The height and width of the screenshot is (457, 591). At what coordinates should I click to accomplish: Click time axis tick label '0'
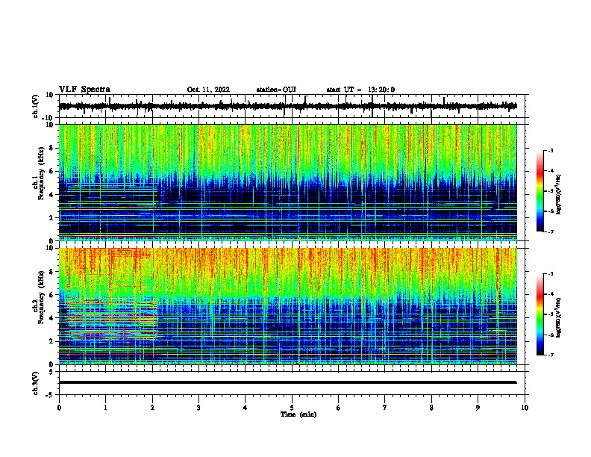(59, 408)
